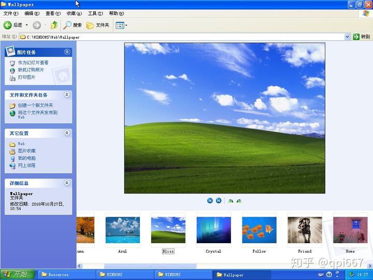Open the 开始 Start menu
Image resolution: width=373 pixels, height=280 pixels.
tap(17, 274)
